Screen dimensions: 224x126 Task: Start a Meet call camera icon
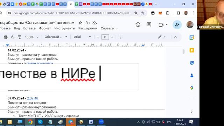click(161, 25)
